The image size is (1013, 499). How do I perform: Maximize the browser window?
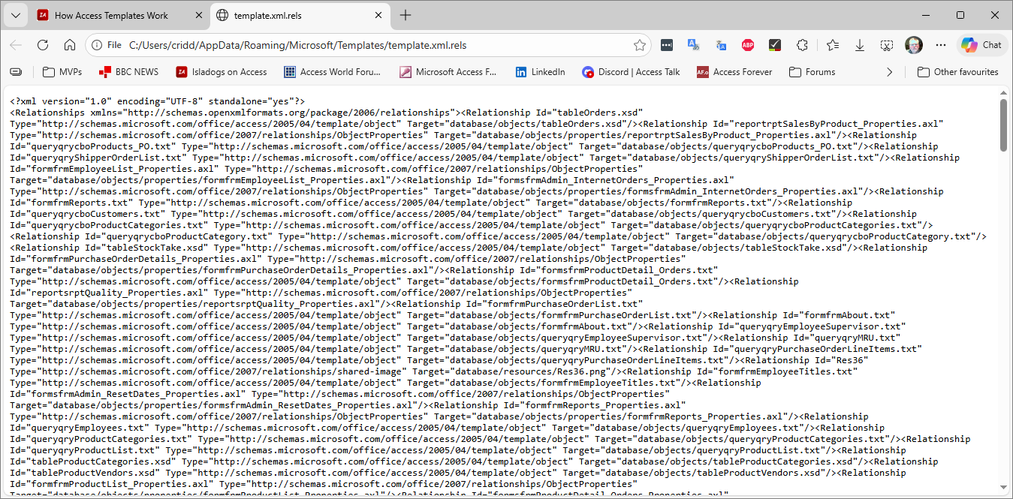coord(960,15)
